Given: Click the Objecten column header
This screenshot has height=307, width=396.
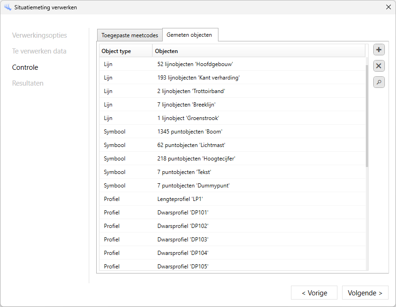Looking at the screenshot, I should coord(258,51).
